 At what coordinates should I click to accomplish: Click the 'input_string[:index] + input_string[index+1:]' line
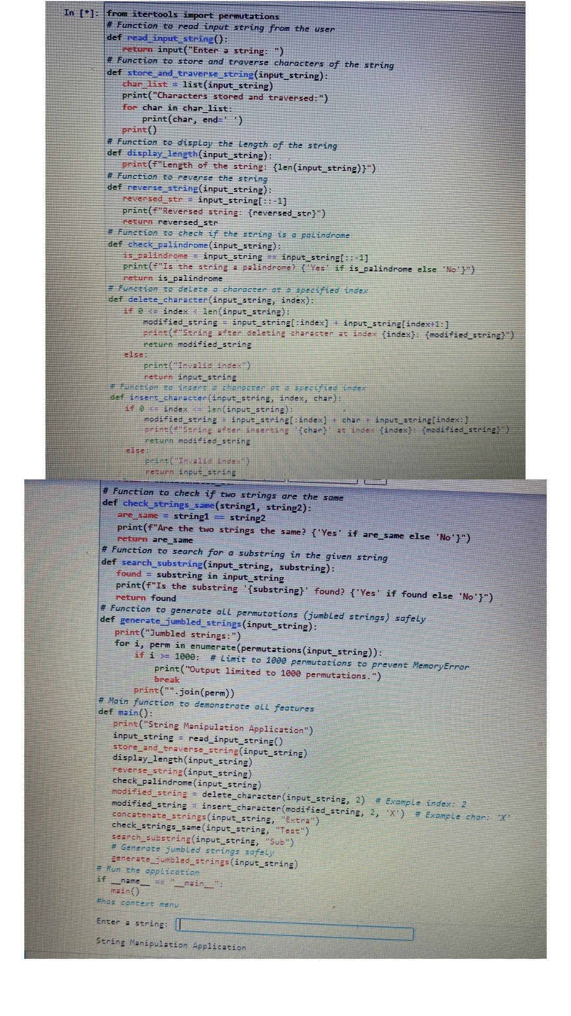coord(296,322)
